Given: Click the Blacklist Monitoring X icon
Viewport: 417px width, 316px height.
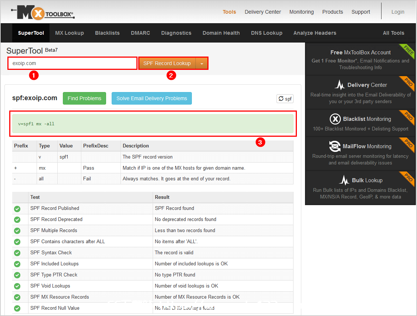Looking at the screenshot, I should [x=335, y=119].
